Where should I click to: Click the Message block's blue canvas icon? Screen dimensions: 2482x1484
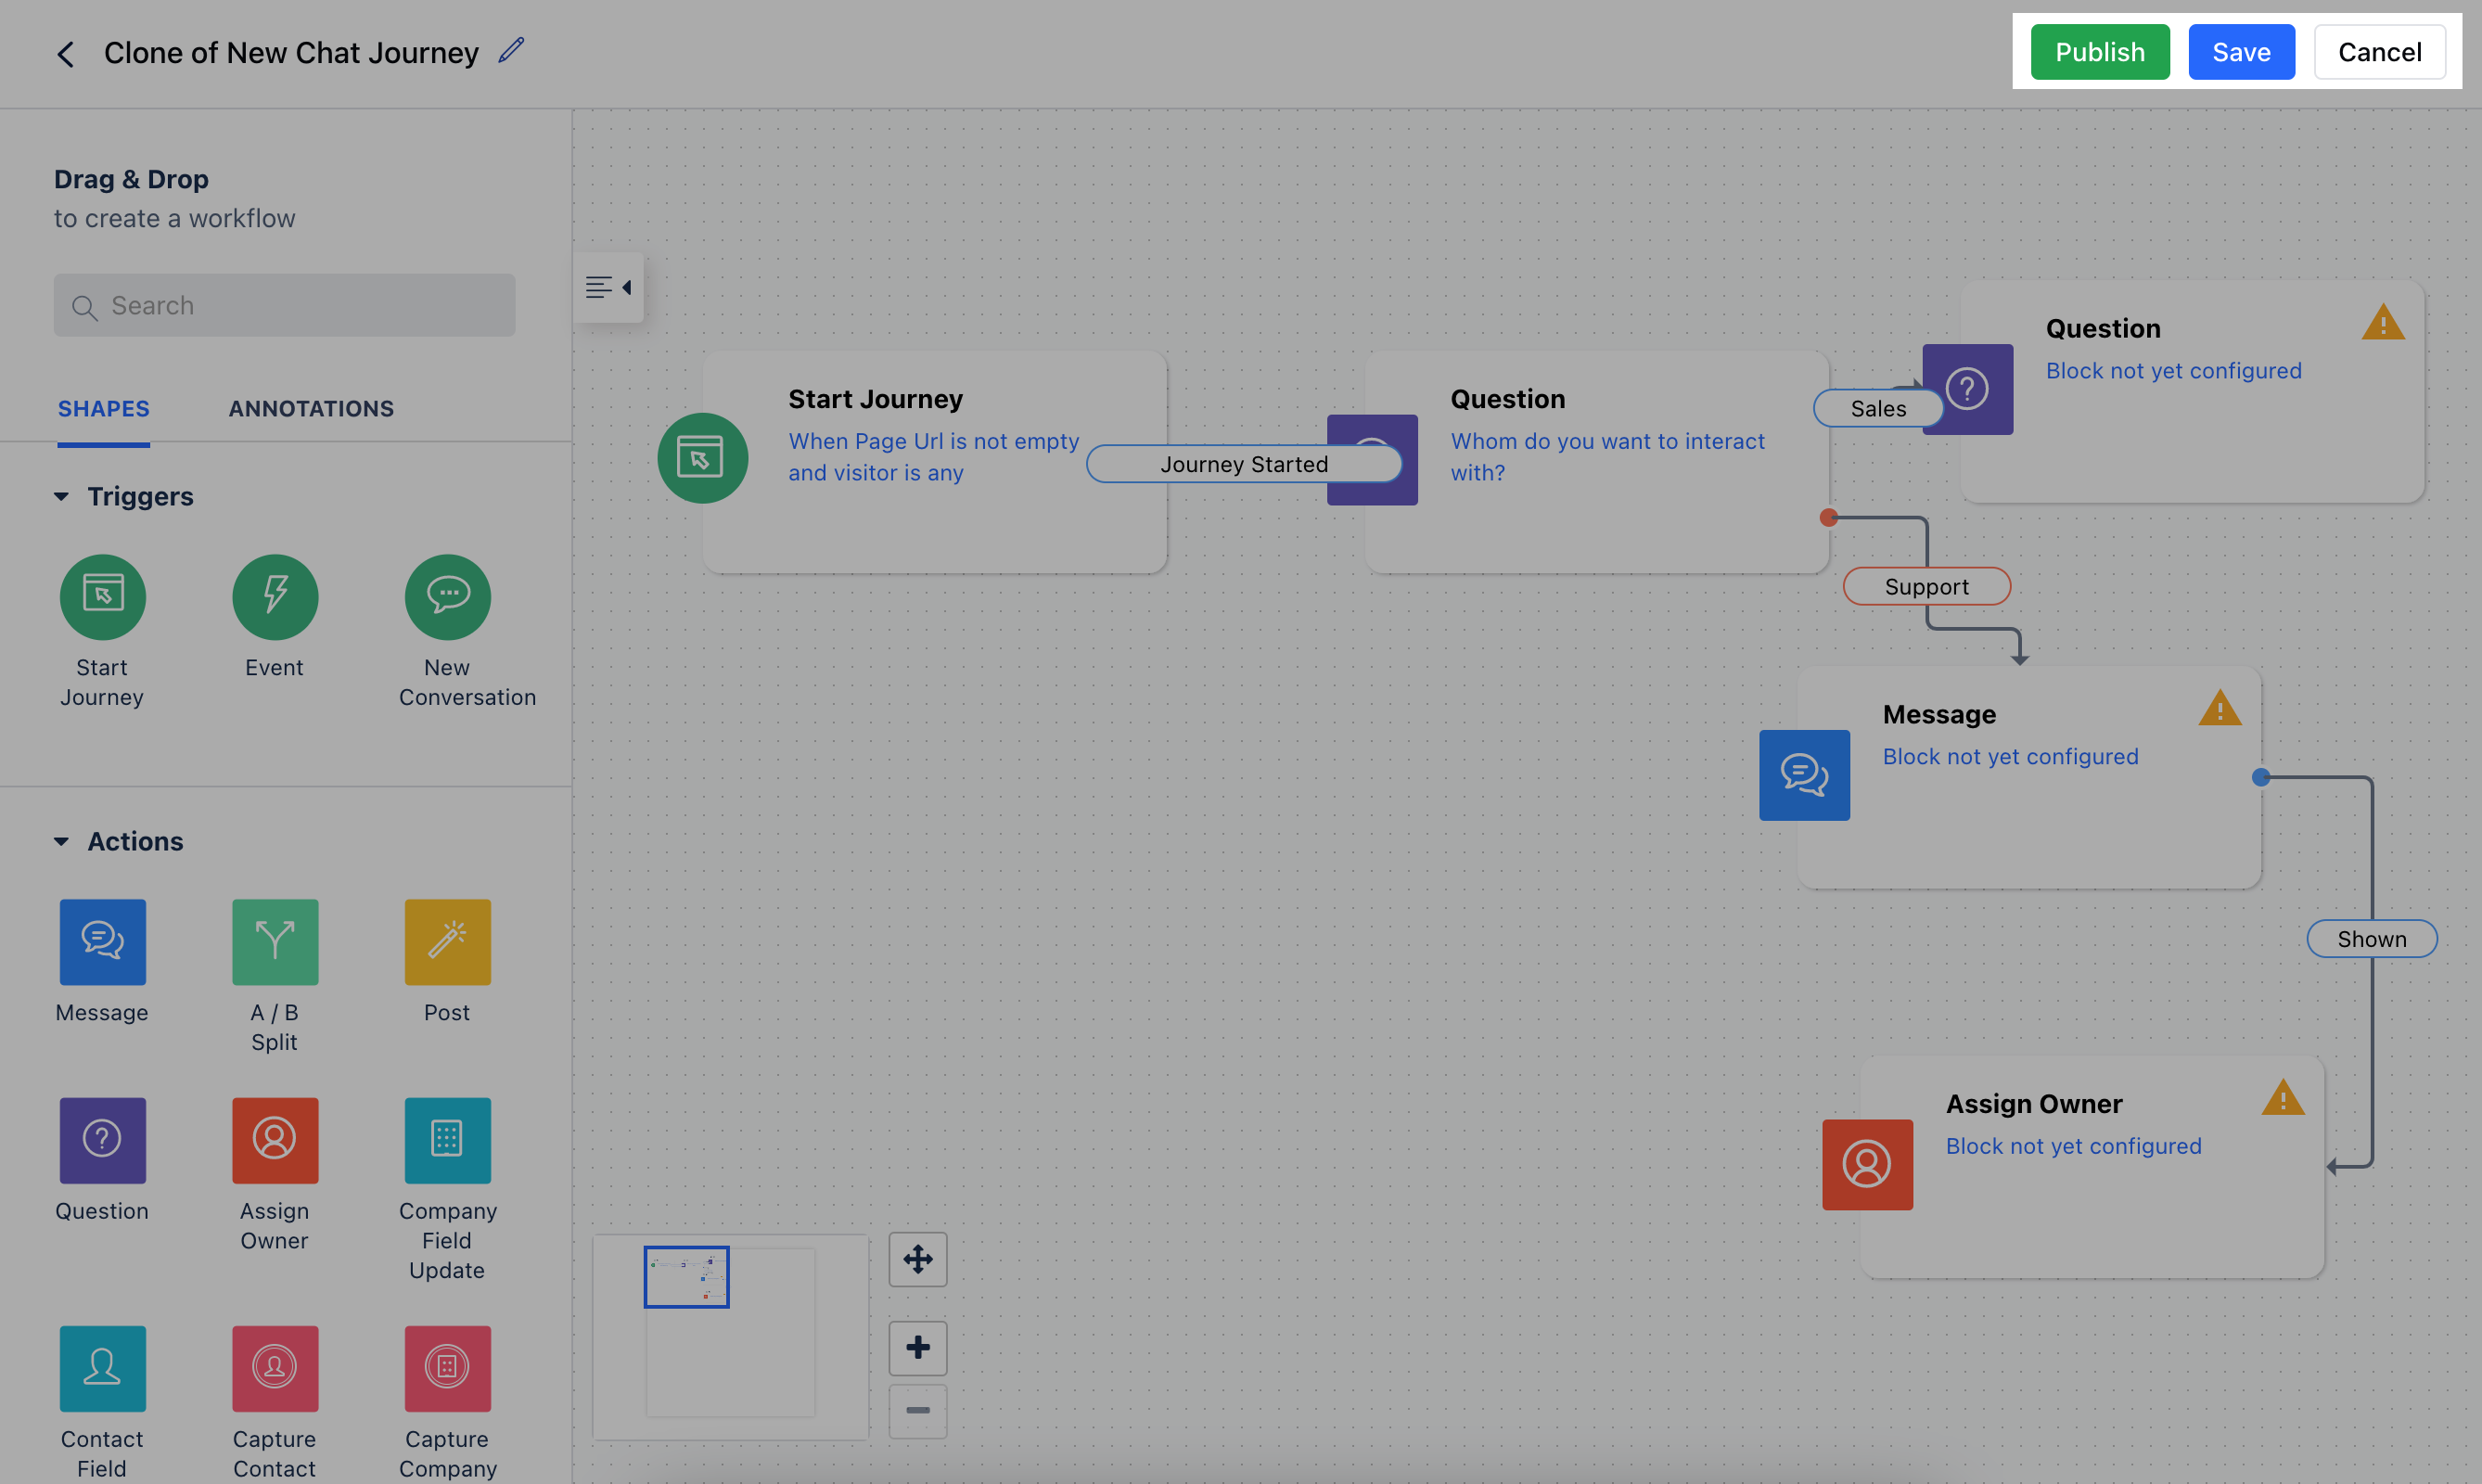(1803, 775)
